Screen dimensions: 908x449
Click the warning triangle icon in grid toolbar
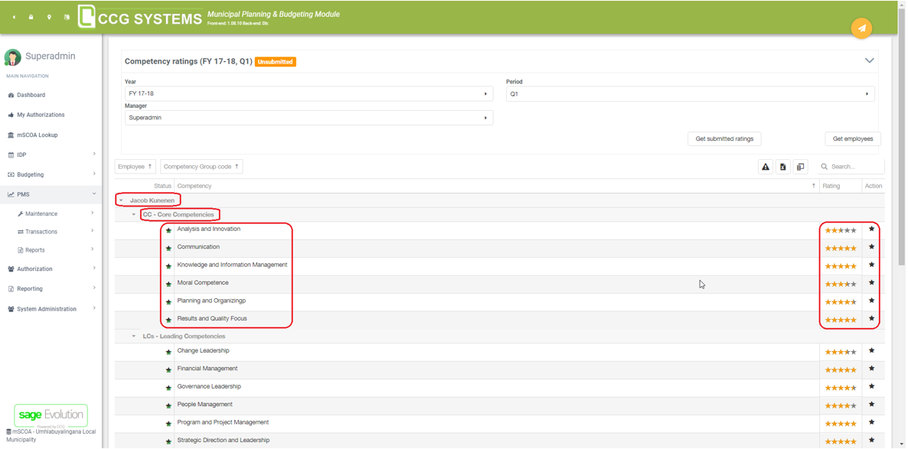coord(765,167)
